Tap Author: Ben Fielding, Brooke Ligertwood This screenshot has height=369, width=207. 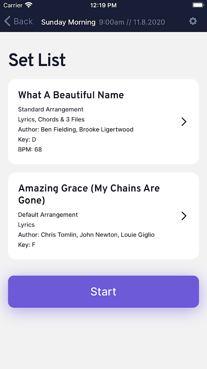[76, 130]
